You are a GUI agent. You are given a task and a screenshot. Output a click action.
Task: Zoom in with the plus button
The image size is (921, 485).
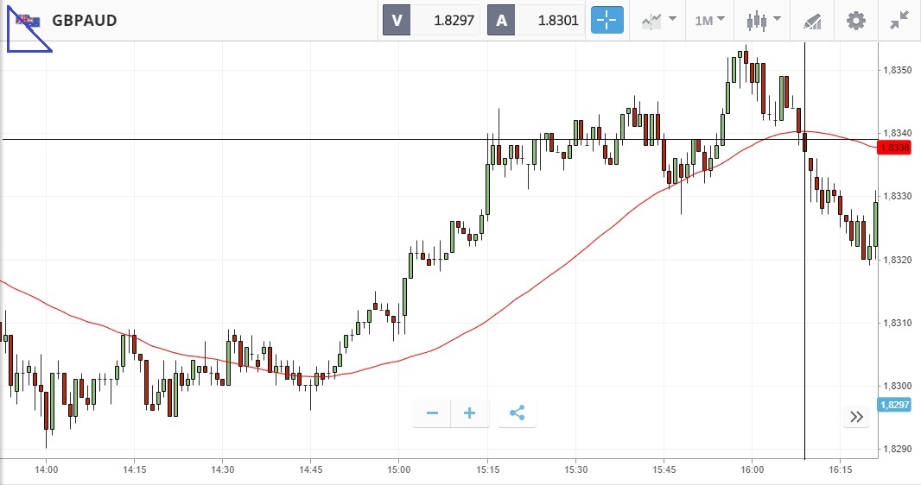470,413
